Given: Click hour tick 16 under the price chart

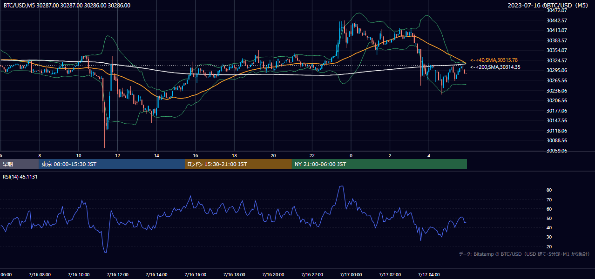Looking at the screenshot, I should point(196,156).
